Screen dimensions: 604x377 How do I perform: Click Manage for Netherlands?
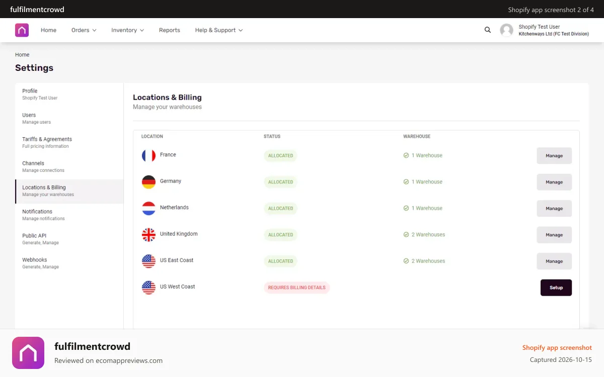(554, 209)
